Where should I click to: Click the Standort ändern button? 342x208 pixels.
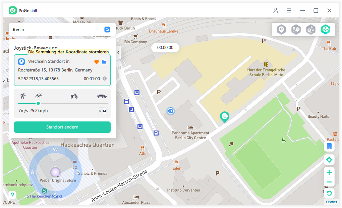click(x=62, y=127)
